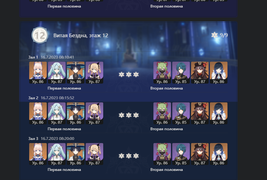Viewport: 267px width, 180px height.
Task: Click dark-blue haired fur-collar character in Зал 2
Action: point(219,113)
